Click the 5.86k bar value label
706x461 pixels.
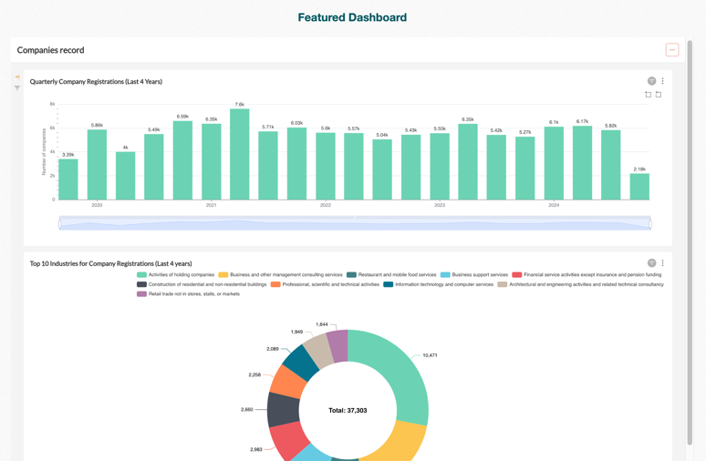[97, 125]
